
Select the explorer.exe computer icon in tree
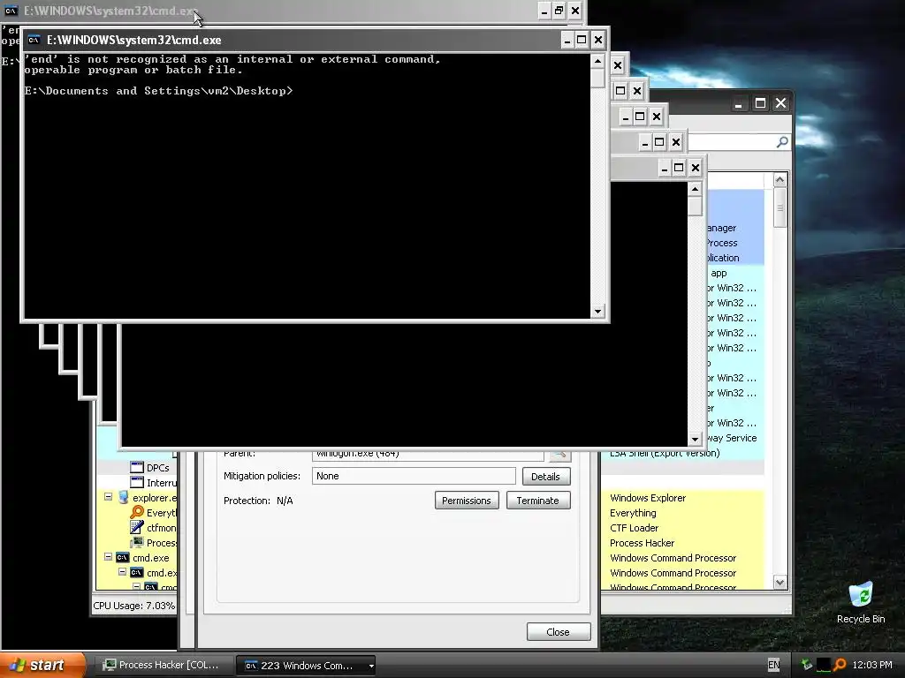pyautogui.click(x=123, y=498)
